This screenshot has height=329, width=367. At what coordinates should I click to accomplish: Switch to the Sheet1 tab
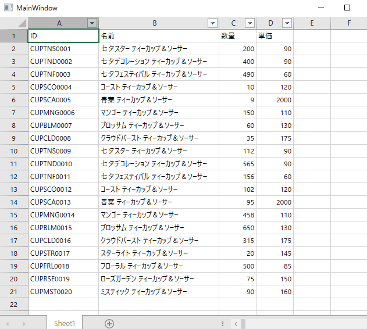(65, 323)
